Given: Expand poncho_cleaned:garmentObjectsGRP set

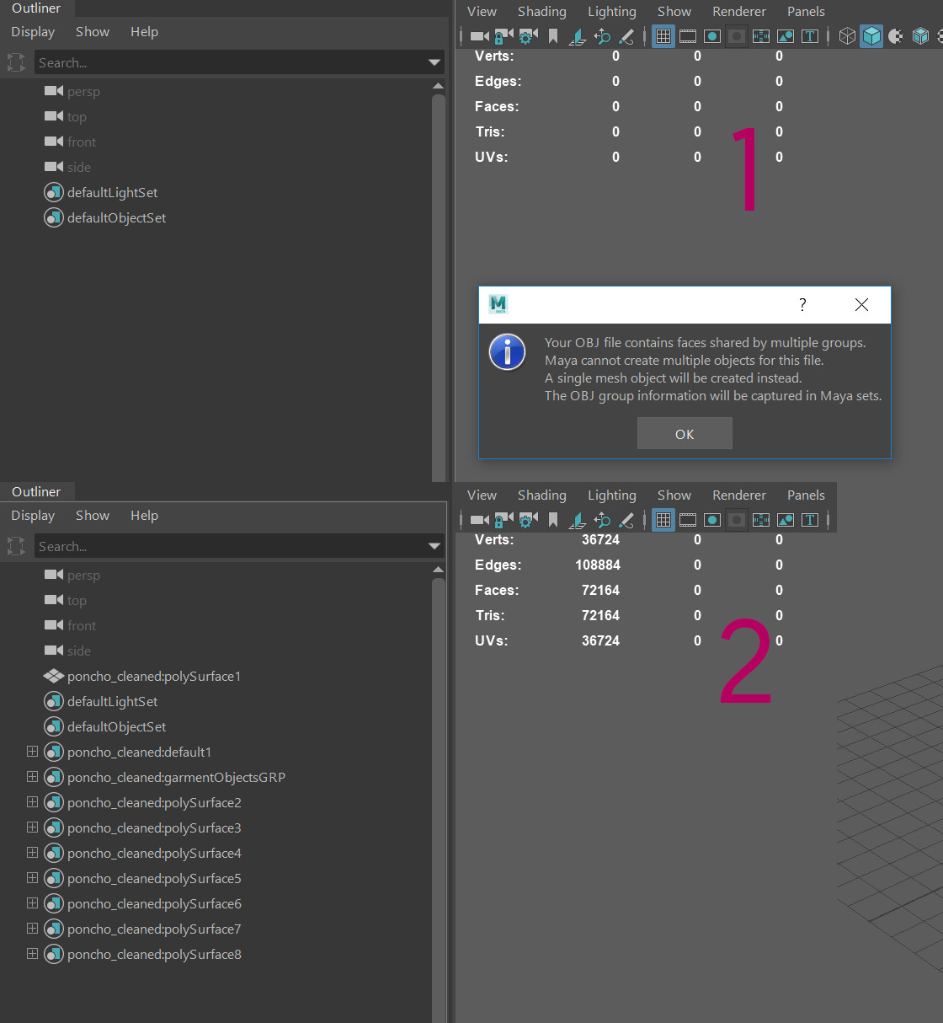Looking at the screenshot, I should 32,776.
